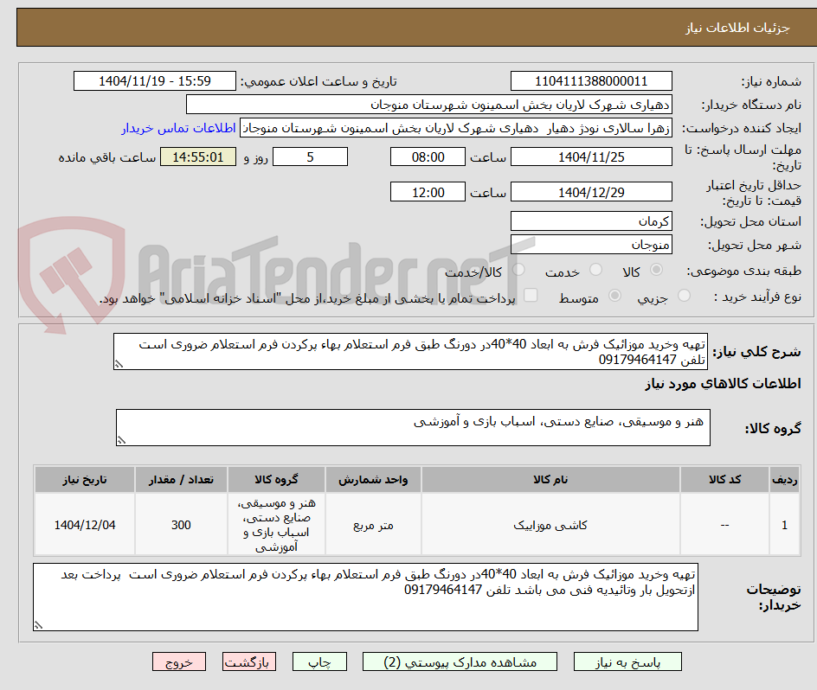The image size is (817, 690).
Task: Click the validity time 12:00 field
Action: [x=428, y=192]
